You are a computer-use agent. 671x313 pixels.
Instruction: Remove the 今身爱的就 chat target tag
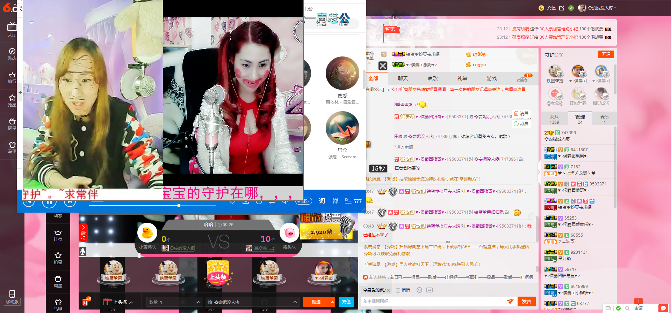pyautogui.click(x=388, y=290)
